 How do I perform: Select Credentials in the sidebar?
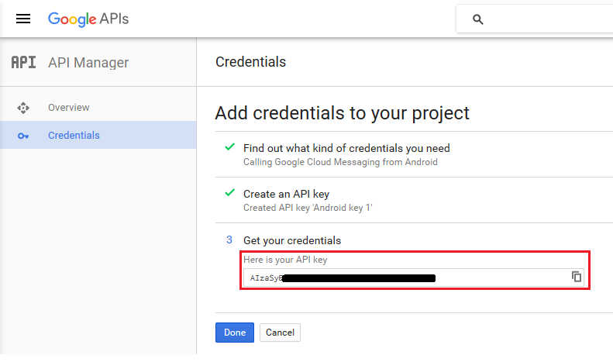coord(98,135)
